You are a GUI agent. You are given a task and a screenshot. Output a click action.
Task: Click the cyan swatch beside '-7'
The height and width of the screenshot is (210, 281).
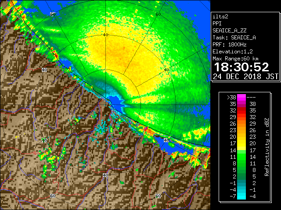241,196
